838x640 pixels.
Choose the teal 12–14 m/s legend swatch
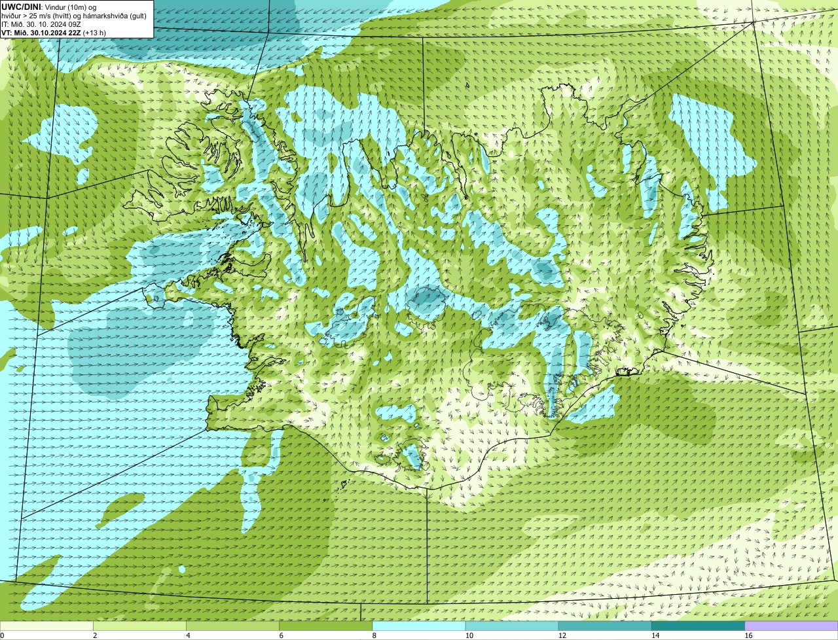(605, 626)
